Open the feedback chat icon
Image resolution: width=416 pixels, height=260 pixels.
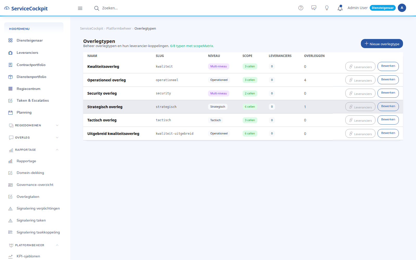[x=314, y=8]
